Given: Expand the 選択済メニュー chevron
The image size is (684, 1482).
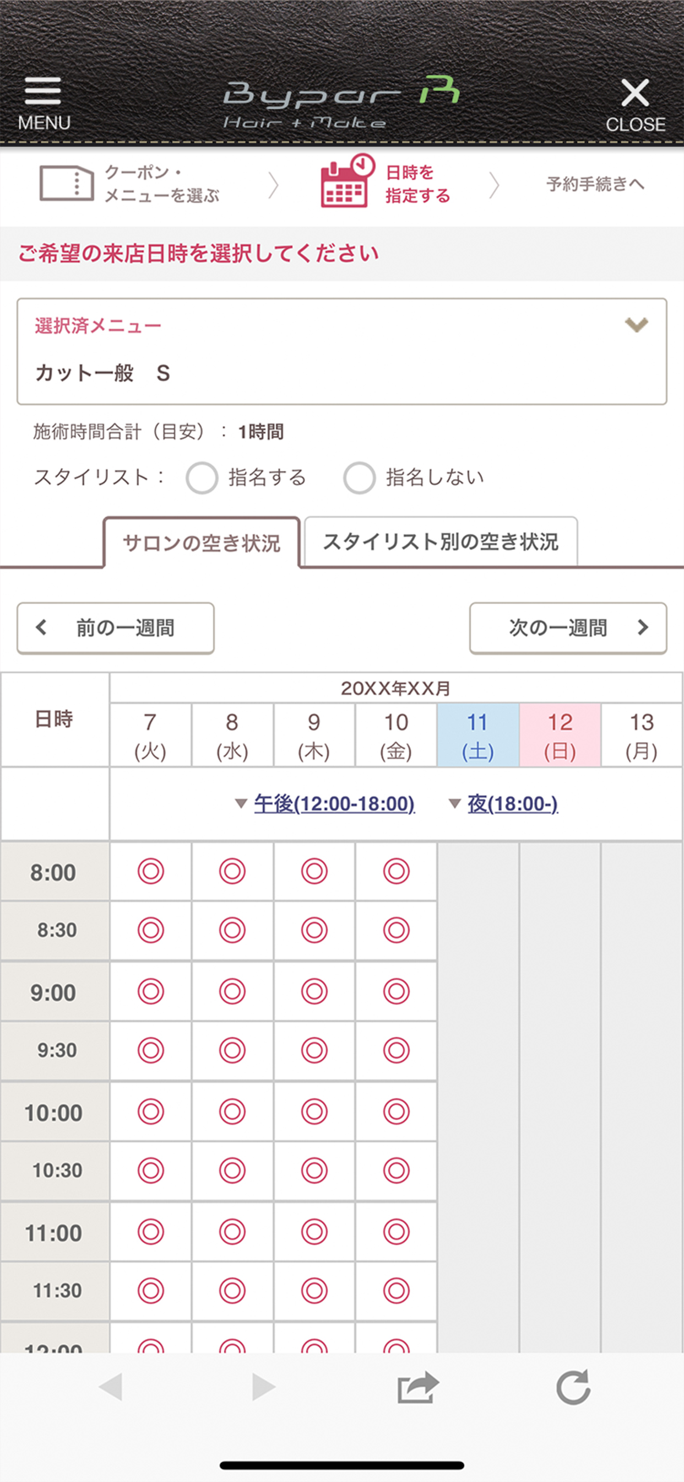Looking at the screenshot, I should tap(636, 325).
